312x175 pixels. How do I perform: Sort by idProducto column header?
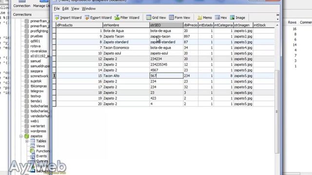(79, 25)
